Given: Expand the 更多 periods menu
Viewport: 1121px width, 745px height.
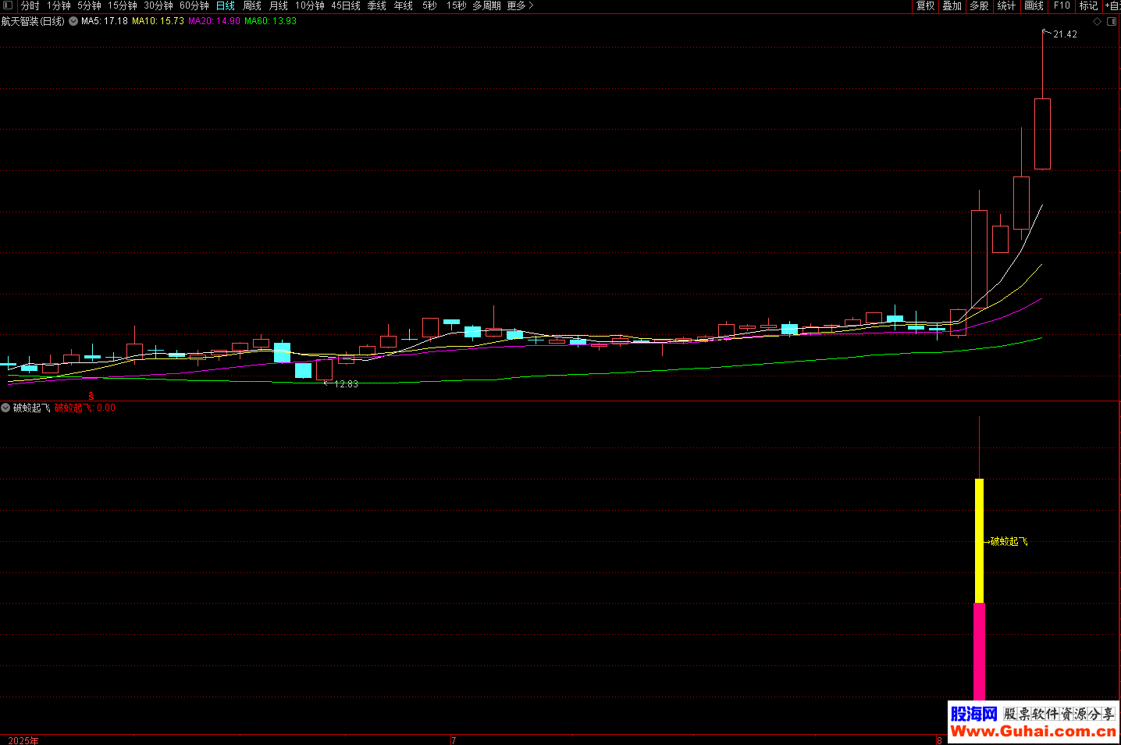Looking at the screenshot, I should click(520, 5).
